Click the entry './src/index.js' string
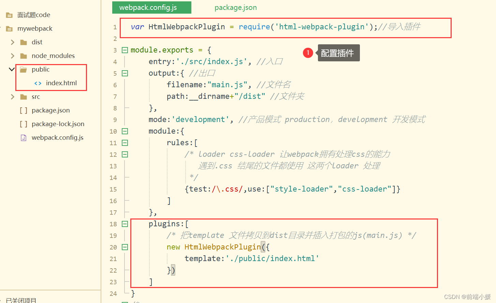This screenshot has width=496, height=303. [x=211, y=62]
